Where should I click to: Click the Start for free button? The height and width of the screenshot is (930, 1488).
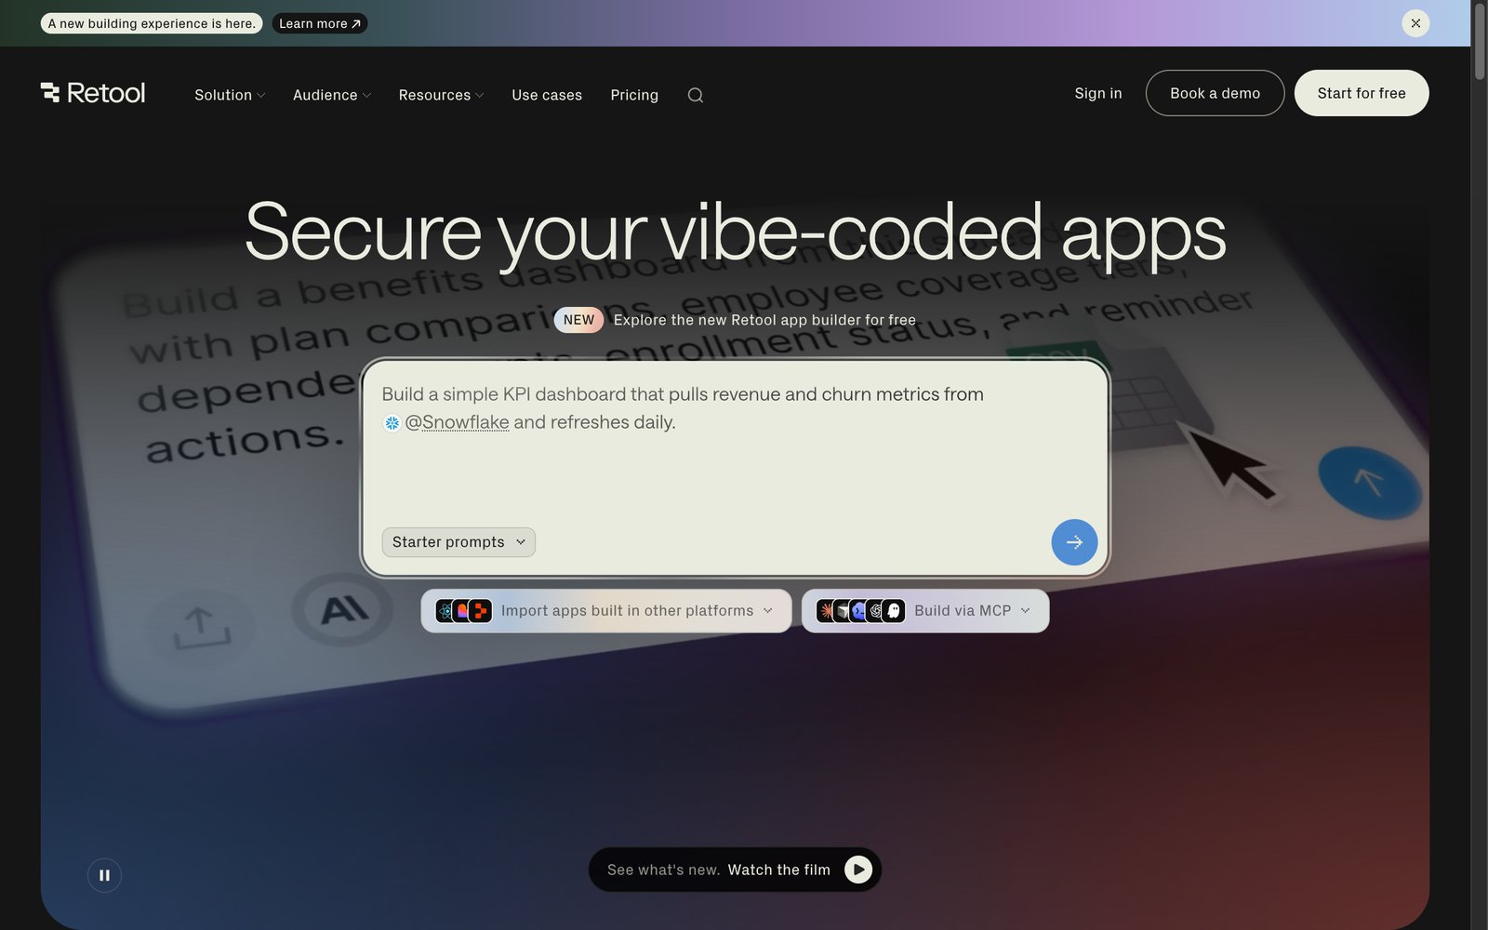click(1362, 93)
